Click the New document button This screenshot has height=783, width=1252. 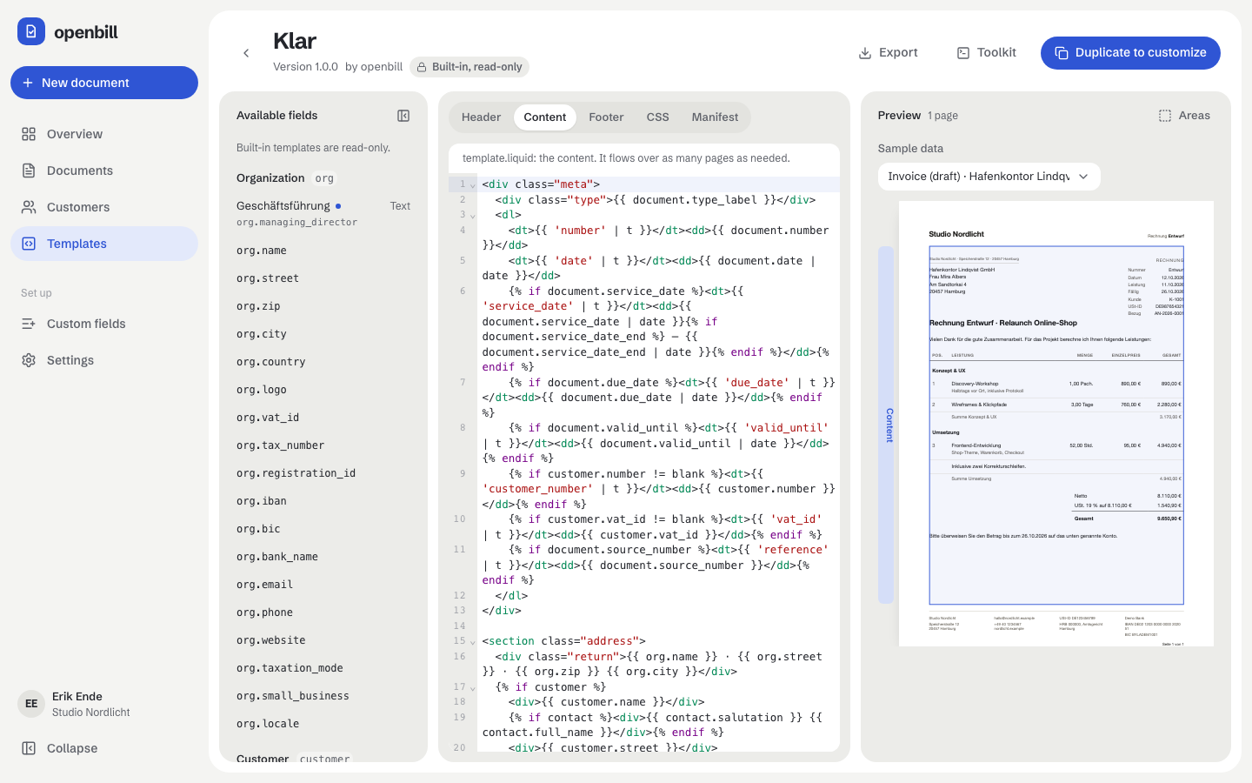pos(104,83)
